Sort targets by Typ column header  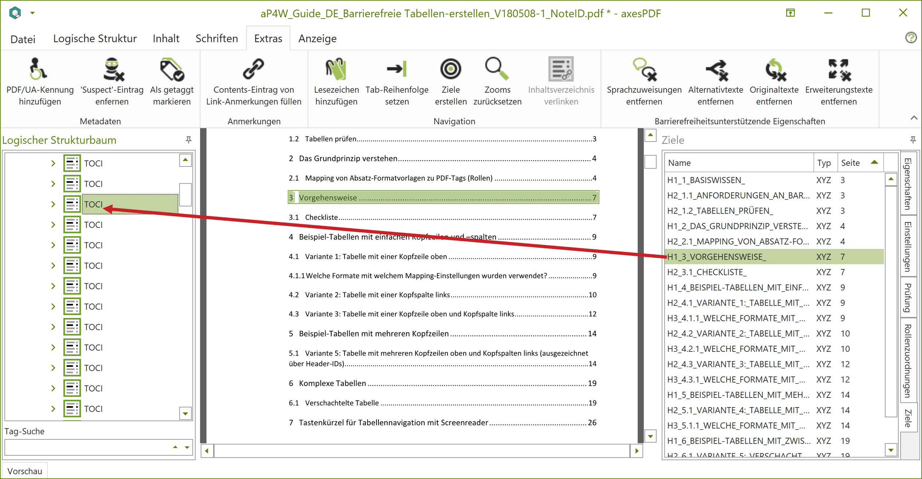click(x=825, y=163)
